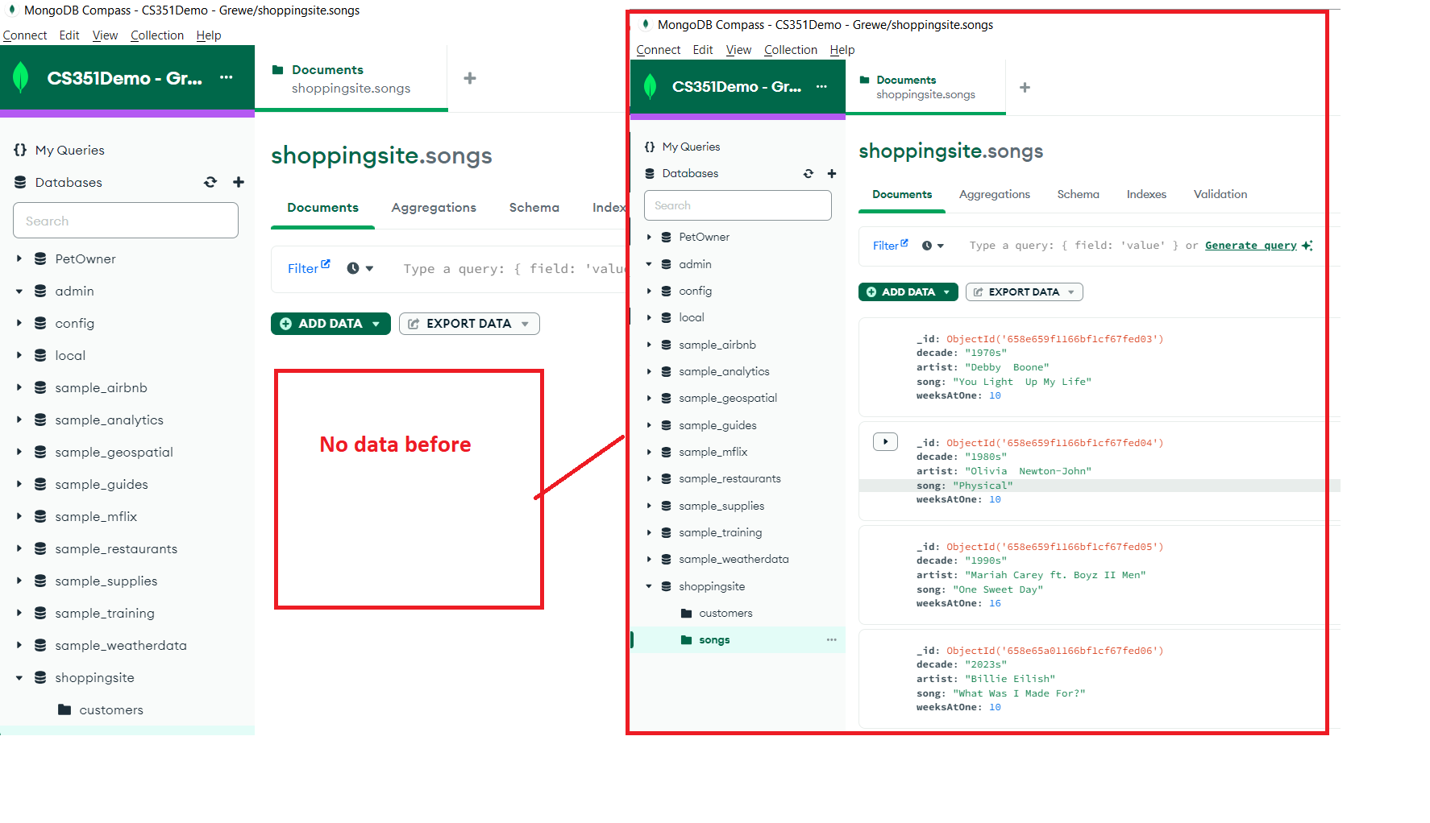
Task: Expand the Olivia Newton-John document arrow
Action: pos(885,442)
